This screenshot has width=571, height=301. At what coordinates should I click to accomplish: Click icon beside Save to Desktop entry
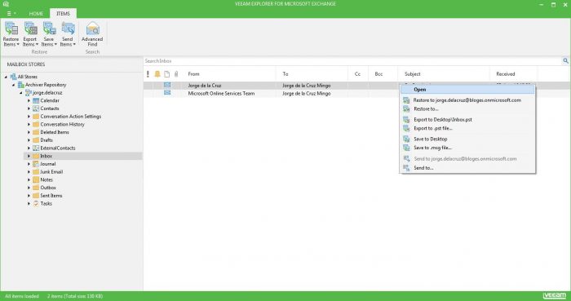point(406,139)
